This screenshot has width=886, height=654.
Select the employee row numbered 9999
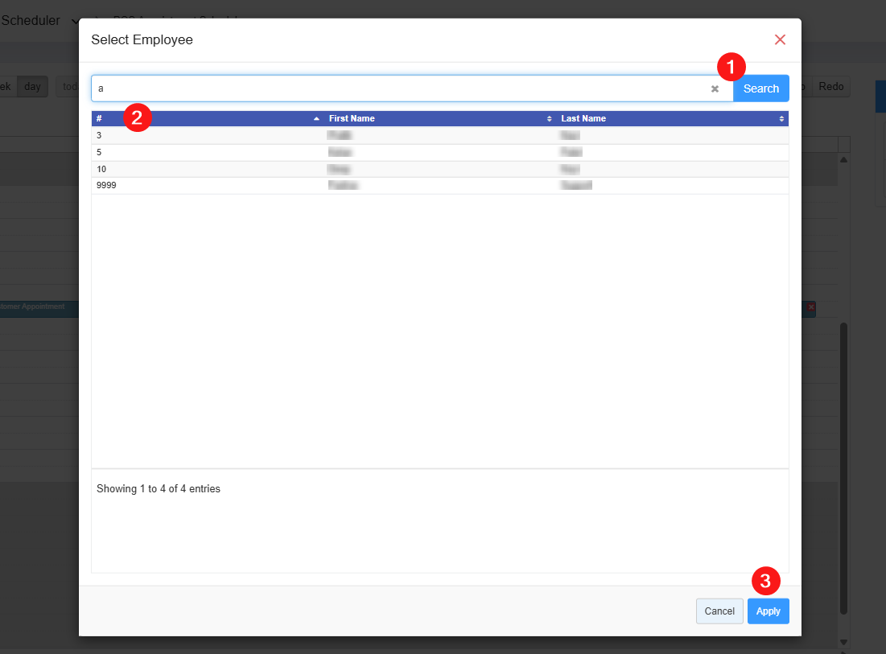[439, 186]
